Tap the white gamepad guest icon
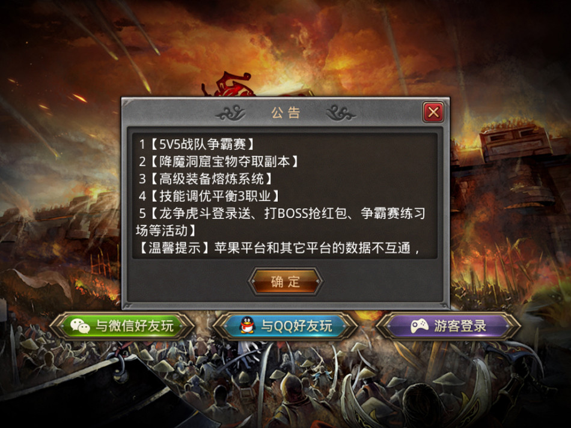This screenshot has width=571, height=428. (419, 326)
